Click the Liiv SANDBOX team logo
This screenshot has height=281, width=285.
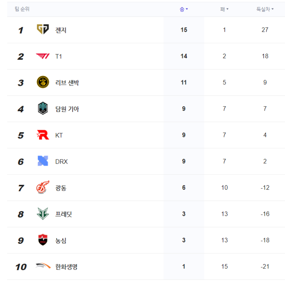tap(43, 82)
